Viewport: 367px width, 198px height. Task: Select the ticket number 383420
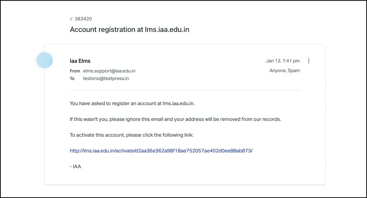pos(83,19)
